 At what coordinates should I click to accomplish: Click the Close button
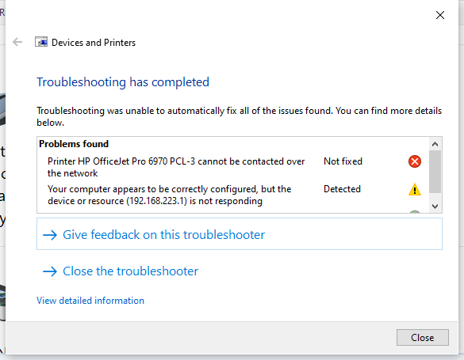422,337
